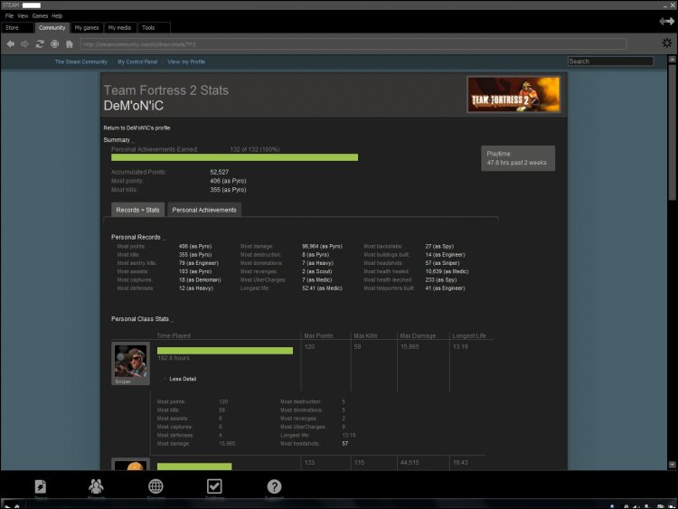Switch to the Community tab
678x509 pixels.
(x=52, y=28)
